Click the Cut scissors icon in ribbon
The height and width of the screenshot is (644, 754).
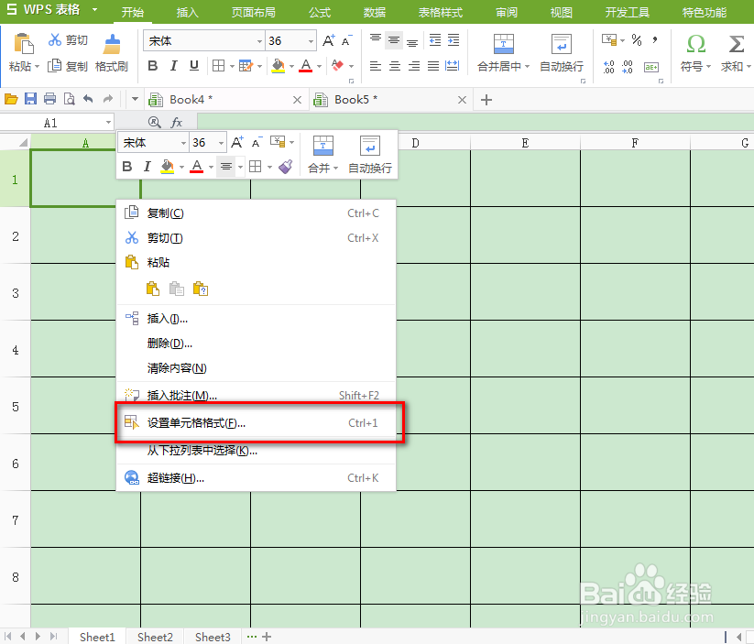[x=54, y=40]
